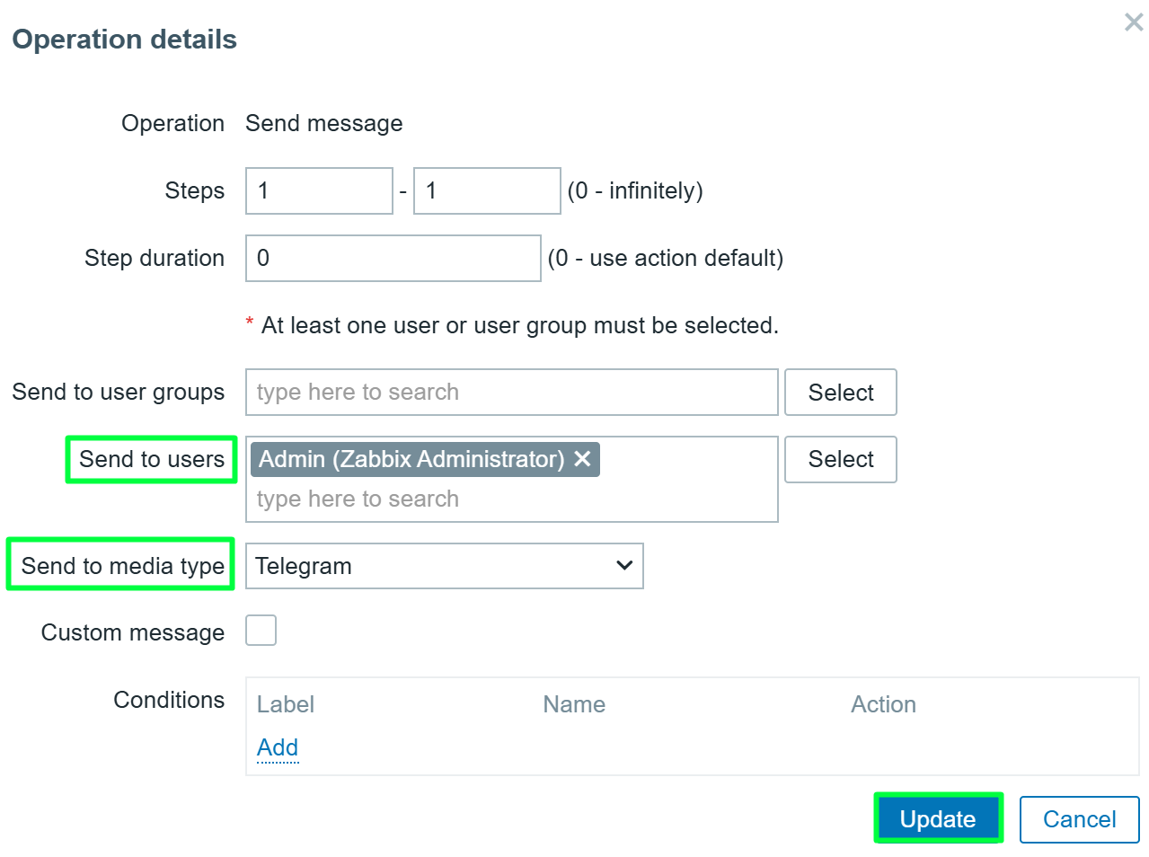This screenshot has height=857, width=1149.
Task: Remove Admin (Zabbix Administrator) user tag
Action: coord(582,459)
